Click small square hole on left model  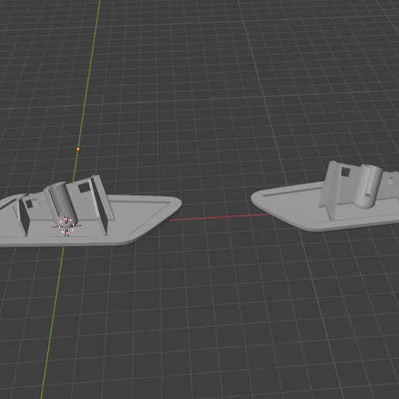coord(29,204)
